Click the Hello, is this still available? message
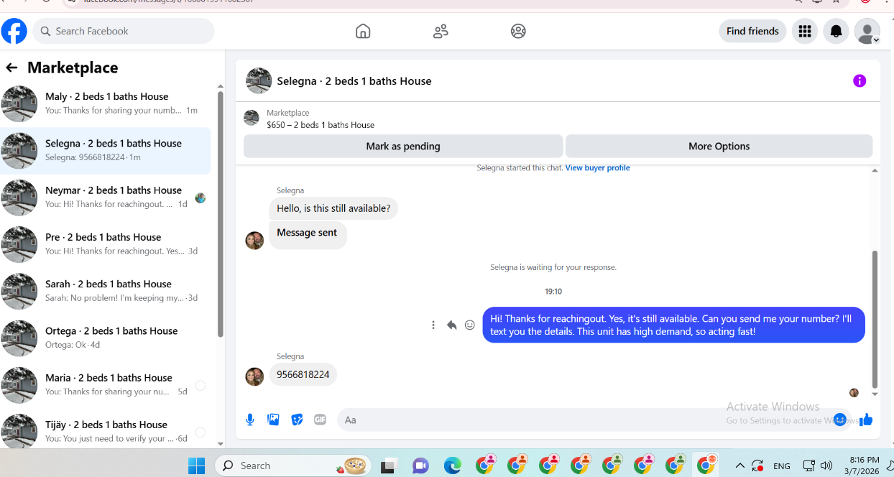 pos(333,208)
